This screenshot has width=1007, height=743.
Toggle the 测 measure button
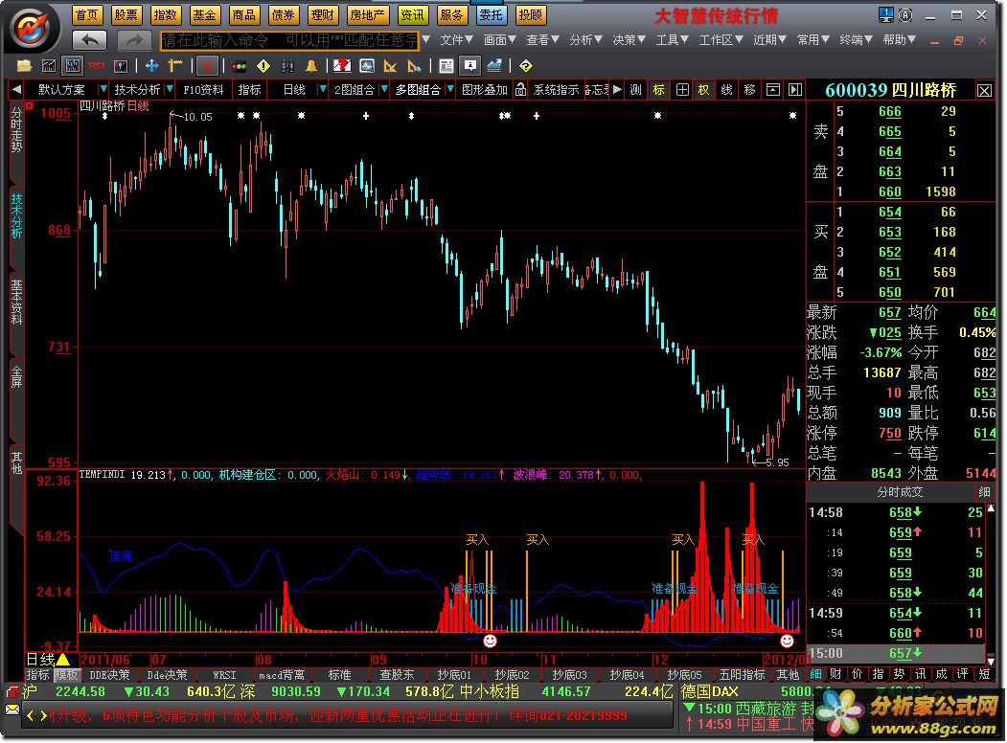click(x=636, y=90)
